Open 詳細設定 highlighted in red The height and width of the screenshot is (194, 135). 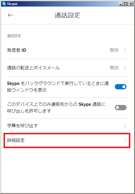(67, 141)
